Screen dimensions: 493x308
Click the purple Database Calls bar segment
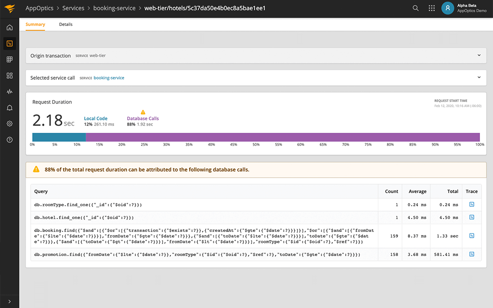coord(283,137)
